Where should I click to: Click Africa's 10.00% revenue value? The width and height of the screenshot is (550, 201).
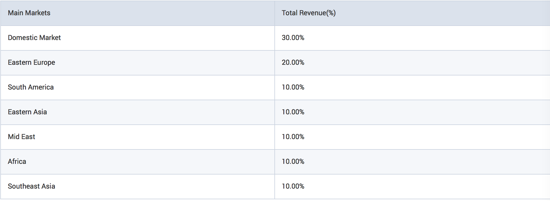(x=293, y=162)
